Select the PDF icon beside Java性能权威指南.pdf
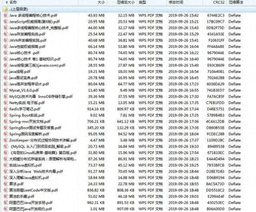The width and height of the screenshot is (256, 212). pyautogui.click(x=6, y=47)
